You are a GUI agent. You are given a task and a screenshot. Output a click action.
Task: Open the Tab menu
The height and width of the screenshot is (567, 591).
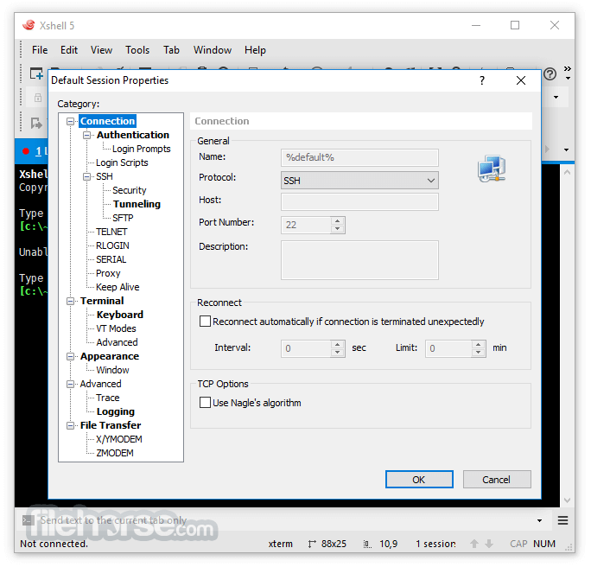tap(171, 50)
